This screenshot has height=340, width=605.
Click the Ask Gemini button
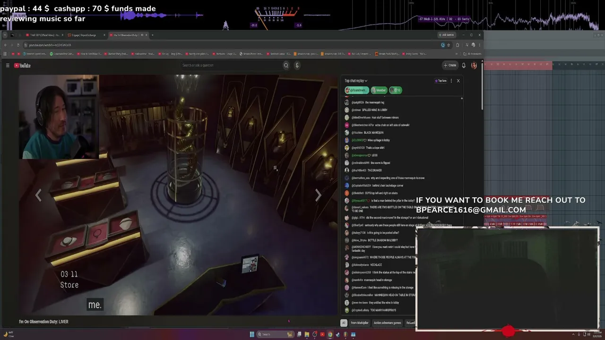point(447,35)
